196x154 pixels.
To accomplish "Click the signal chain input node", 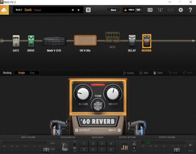I will pos(2,41).
